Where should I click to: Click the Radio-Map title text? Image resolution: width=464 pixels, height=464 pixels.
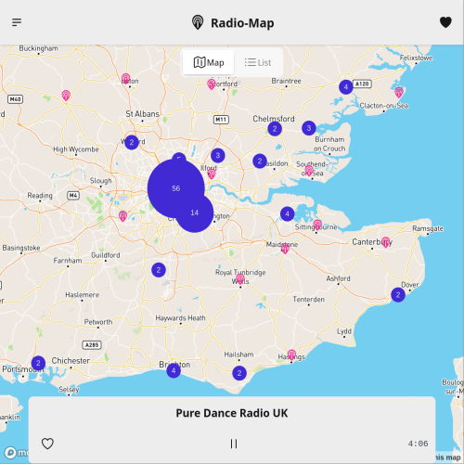coord(242,23)
